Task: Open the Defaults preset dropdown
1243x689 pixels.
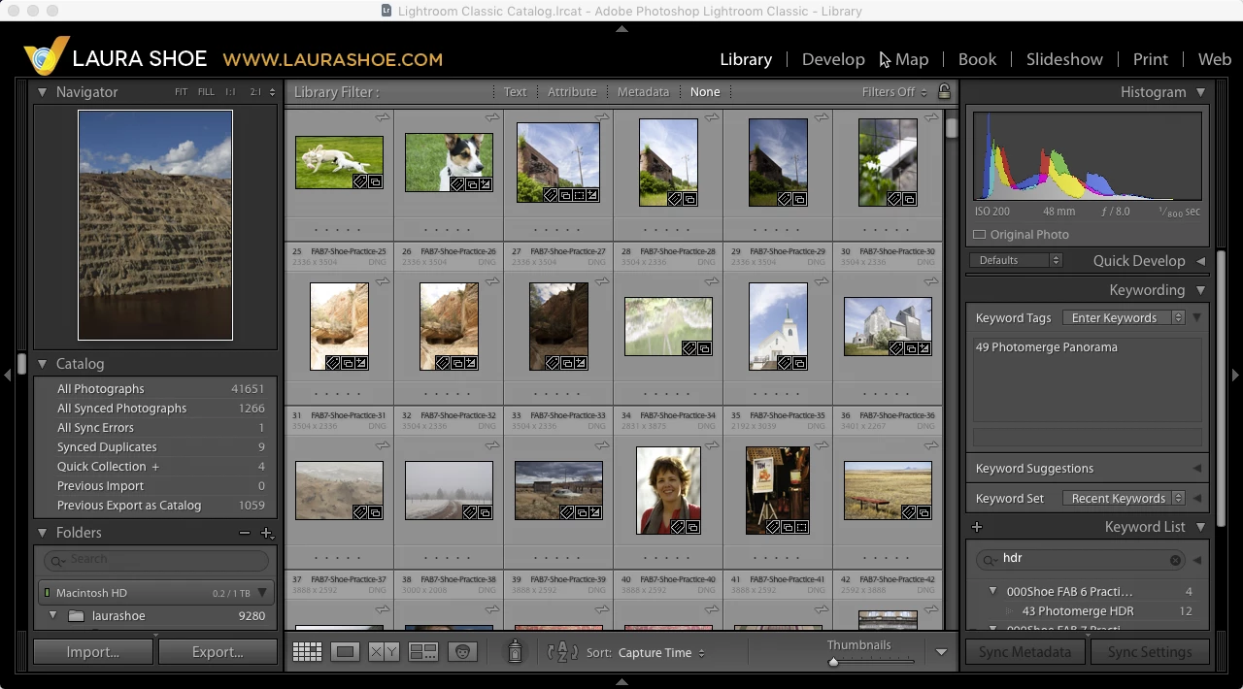Action: tap(1017, 261)
